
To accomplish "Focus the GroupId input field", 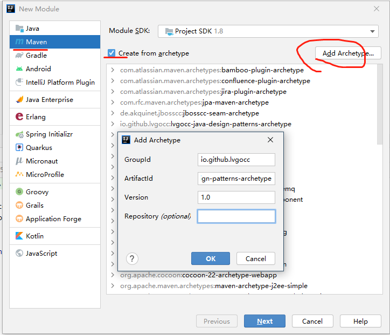I will click(236, 160).
